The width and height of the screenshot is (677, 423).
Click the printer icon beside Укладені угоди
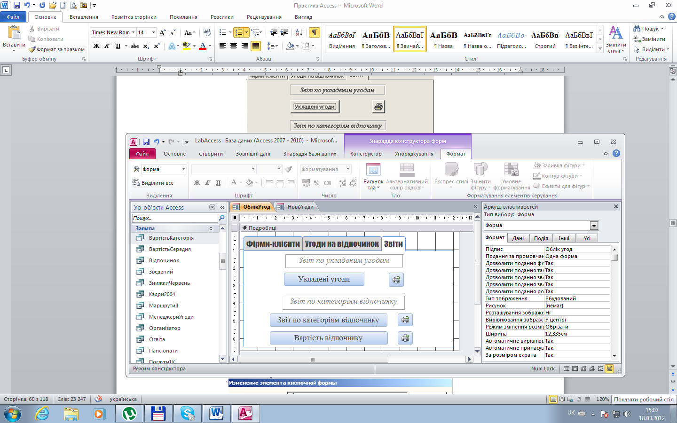pos(396,280)
